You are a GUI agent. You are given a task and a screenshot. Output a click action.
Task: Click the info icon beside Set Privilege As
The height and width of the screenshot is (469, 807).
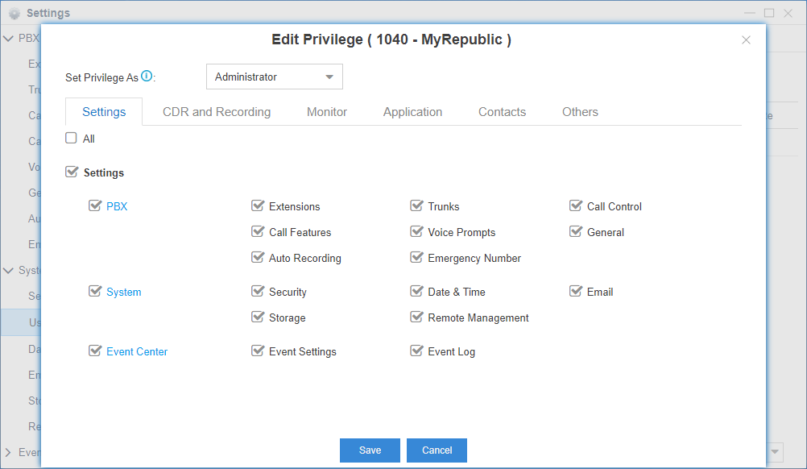point(147,77)
